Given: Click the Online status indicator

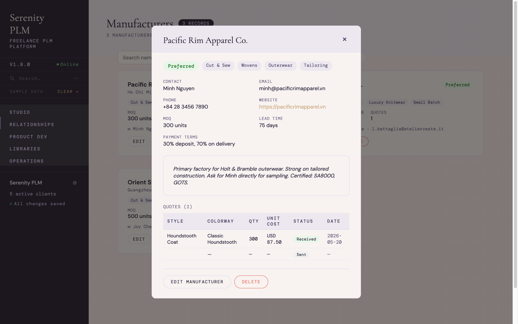Looking at the screenshot, I should pos(67,64).
